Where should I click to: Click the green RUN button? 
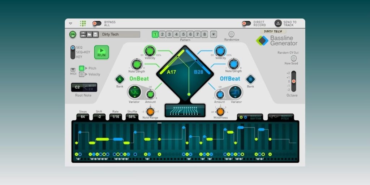[x=102, y=52]
